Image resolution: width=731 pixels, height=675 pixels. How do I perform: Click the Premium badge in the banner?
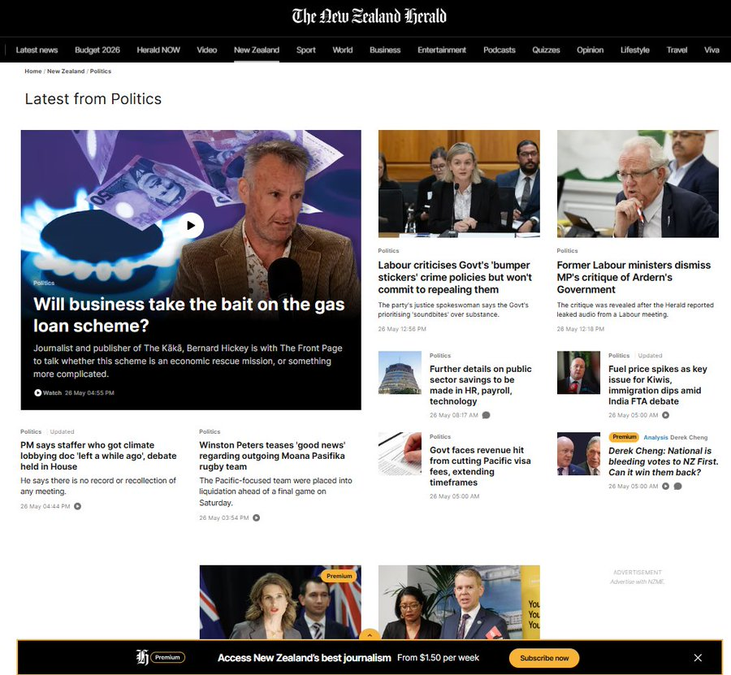pos(167,657)
